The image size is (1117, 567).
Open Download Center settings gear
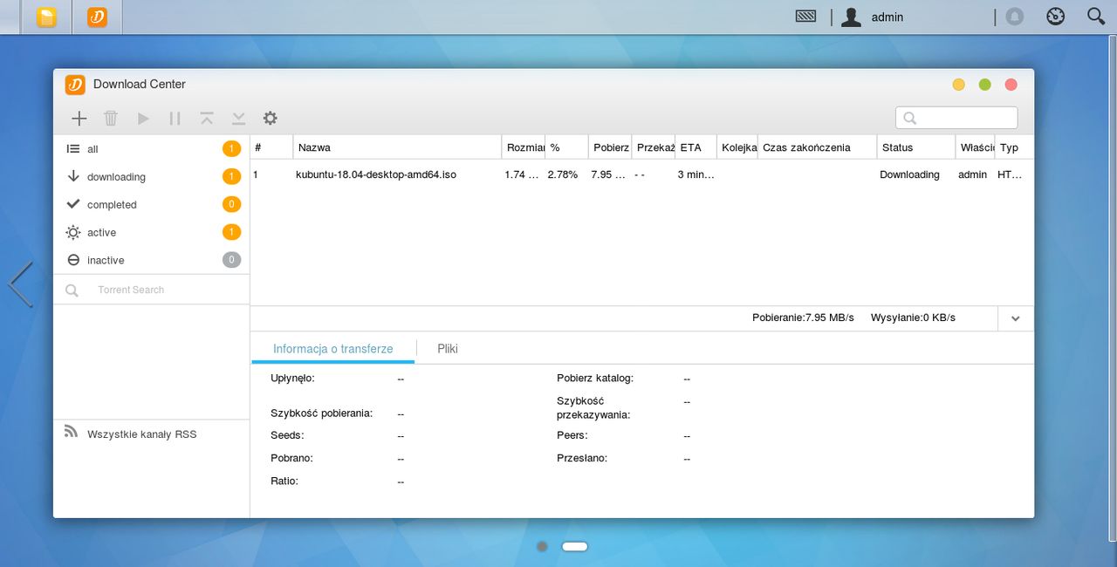[270, 118]
